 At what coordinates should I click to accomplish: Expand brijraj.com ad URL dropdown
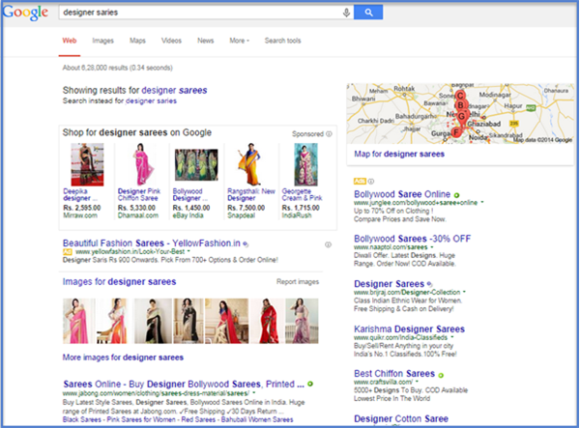tap(464, 292)
